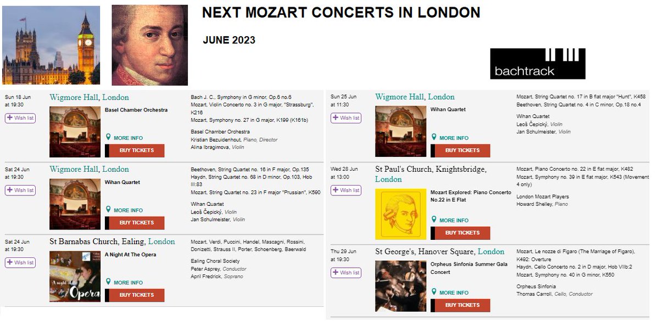
Task: Click the A Night At The Opera poster thumbnail
Action: click(x=75, y=276)
